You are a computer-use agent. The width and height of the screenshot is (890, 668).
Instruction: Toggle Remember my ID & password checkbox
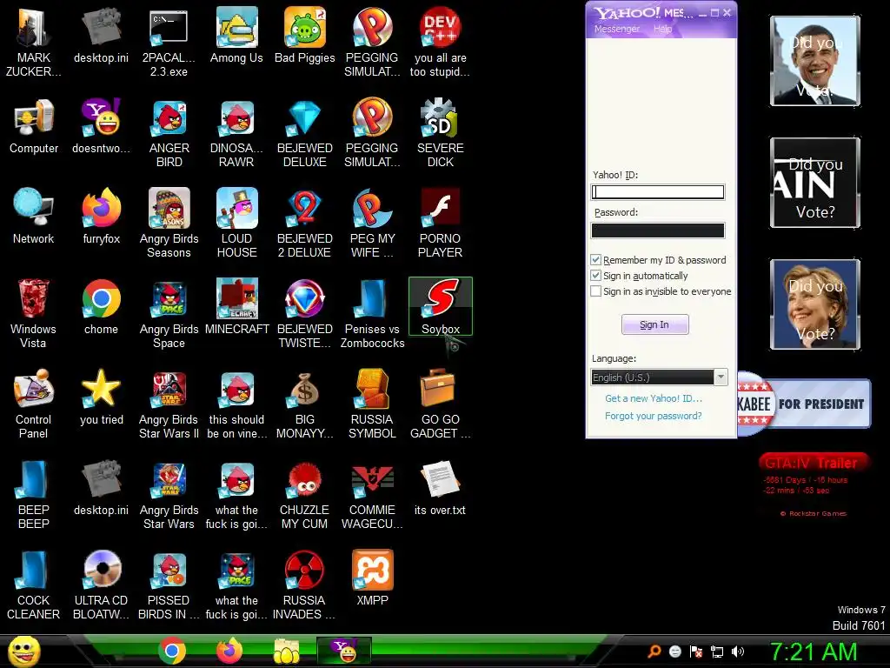tap(596, 259)
